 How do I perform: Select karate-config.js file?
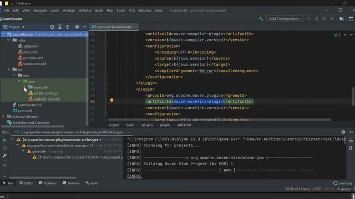[45, 93]
